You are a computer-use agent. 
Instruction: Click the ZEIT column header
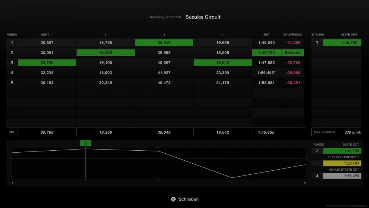tap(266, 34)
